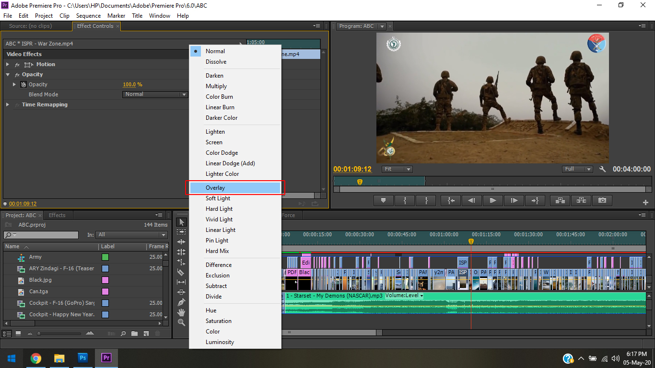655x368 pixels.
Task: Toggle the Motion effect fx button
Action: coord(17,65)
